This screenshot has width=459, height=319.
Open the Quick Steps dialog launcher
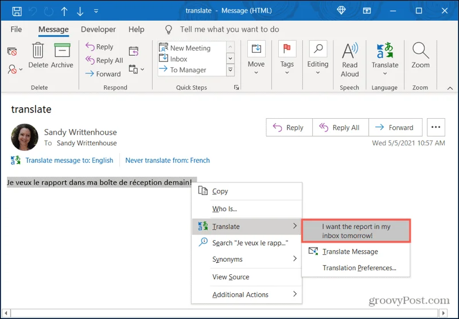pos(236,87)
